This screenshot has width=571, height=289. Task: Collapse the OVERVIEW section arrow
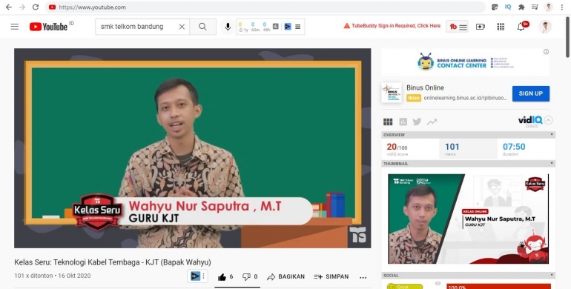tap(551, 135)
